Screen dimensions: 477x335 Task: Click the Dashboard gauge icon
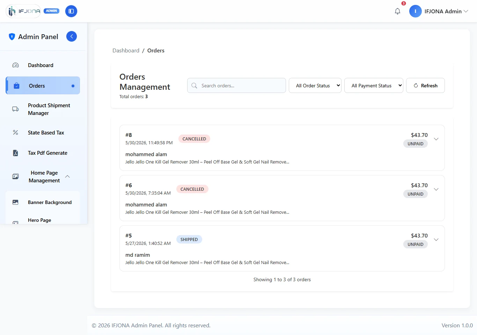click(15, 65)
